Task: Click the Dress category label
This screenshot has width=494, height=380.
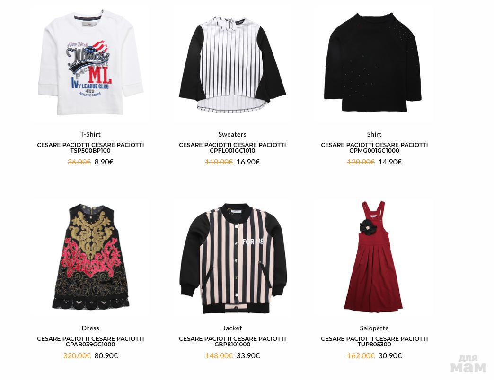Action: point(90,328)
